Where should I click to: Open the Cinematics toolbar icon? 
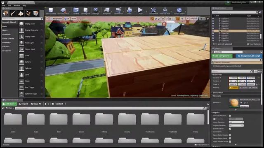(x=118, y=11)
